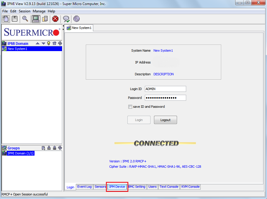Screen dimensions: 267x199
Task: Toggle the computer monitor view button
Action: (x=36, y=19)
